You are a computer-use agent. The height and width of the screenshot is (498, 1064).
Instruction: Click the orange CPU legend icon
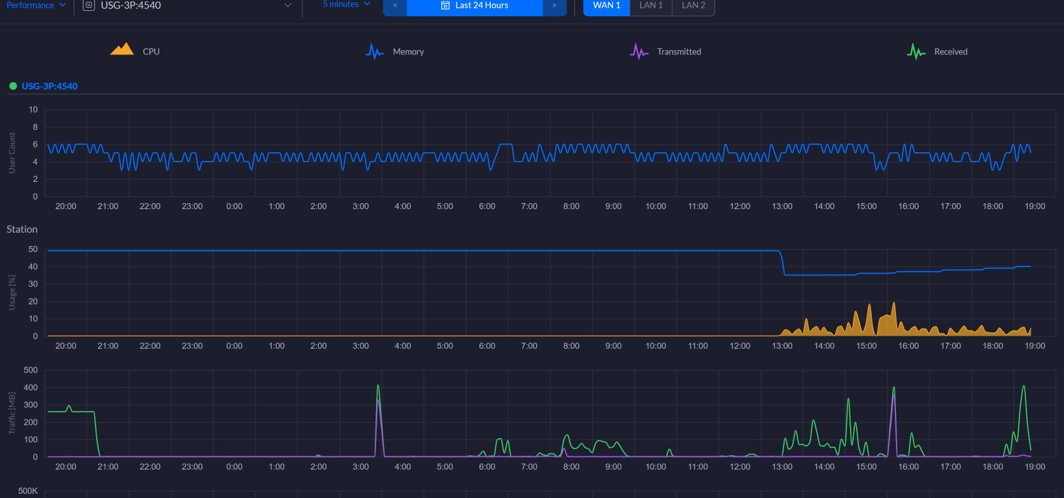(x=122, y=50)
